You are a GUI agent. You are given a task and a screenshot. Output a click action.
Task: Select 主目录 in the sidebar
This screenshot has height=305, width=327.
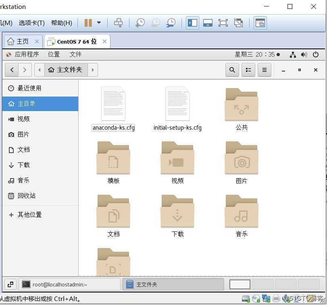[x=40, y=103]
